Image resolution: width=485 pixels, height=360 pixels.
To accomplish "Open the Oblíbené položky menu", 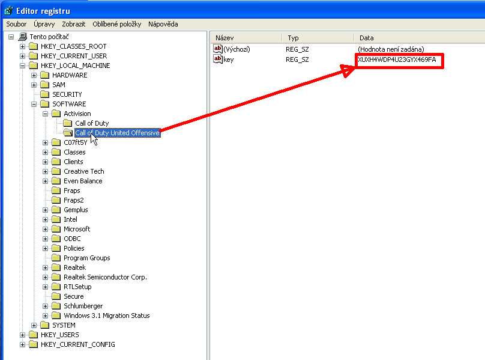I will 117,24.
